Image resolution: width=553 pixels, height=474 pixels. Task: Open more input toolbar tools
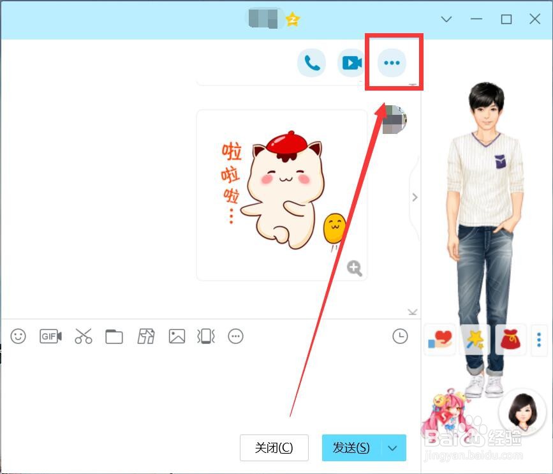[235, 336]
